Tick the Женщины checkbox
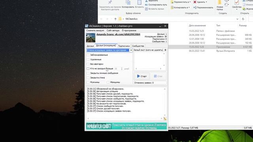 click(x=108, y=82)
